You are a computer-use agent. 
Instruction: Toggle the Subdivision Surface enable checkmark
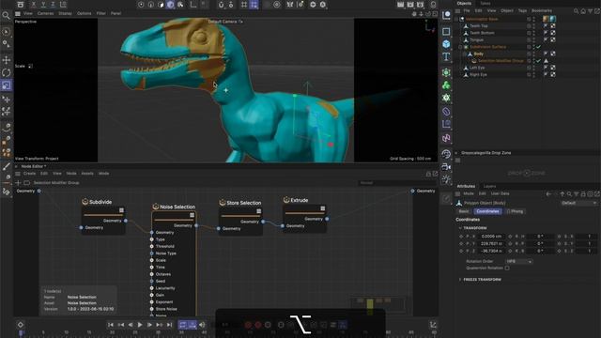[x=538, y=47]
